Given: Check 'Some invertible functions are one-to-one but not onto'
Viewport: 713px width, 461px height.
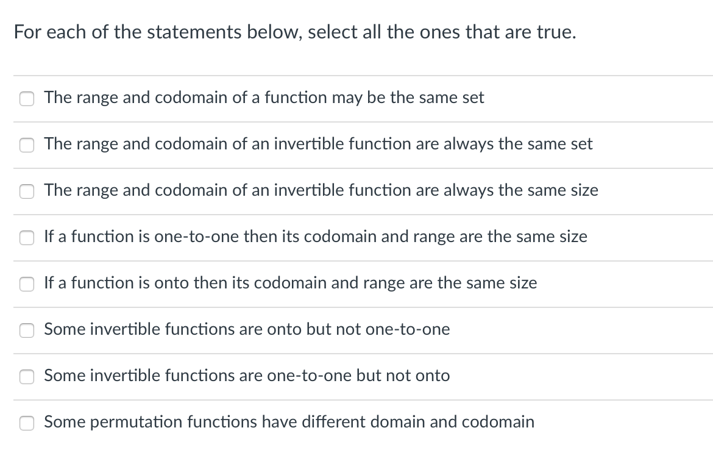Looking at the screenshot, I should 27,377.
